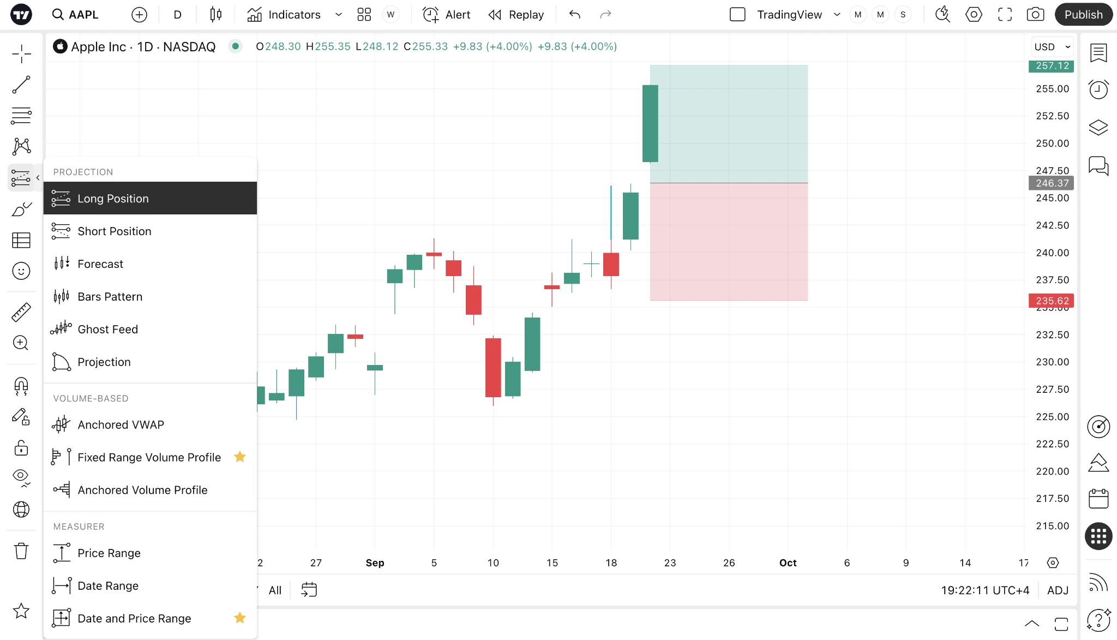Expand the Indicators favorites chevron
The width and height of the screenshot is (1117, 640).
pos(338,15)
